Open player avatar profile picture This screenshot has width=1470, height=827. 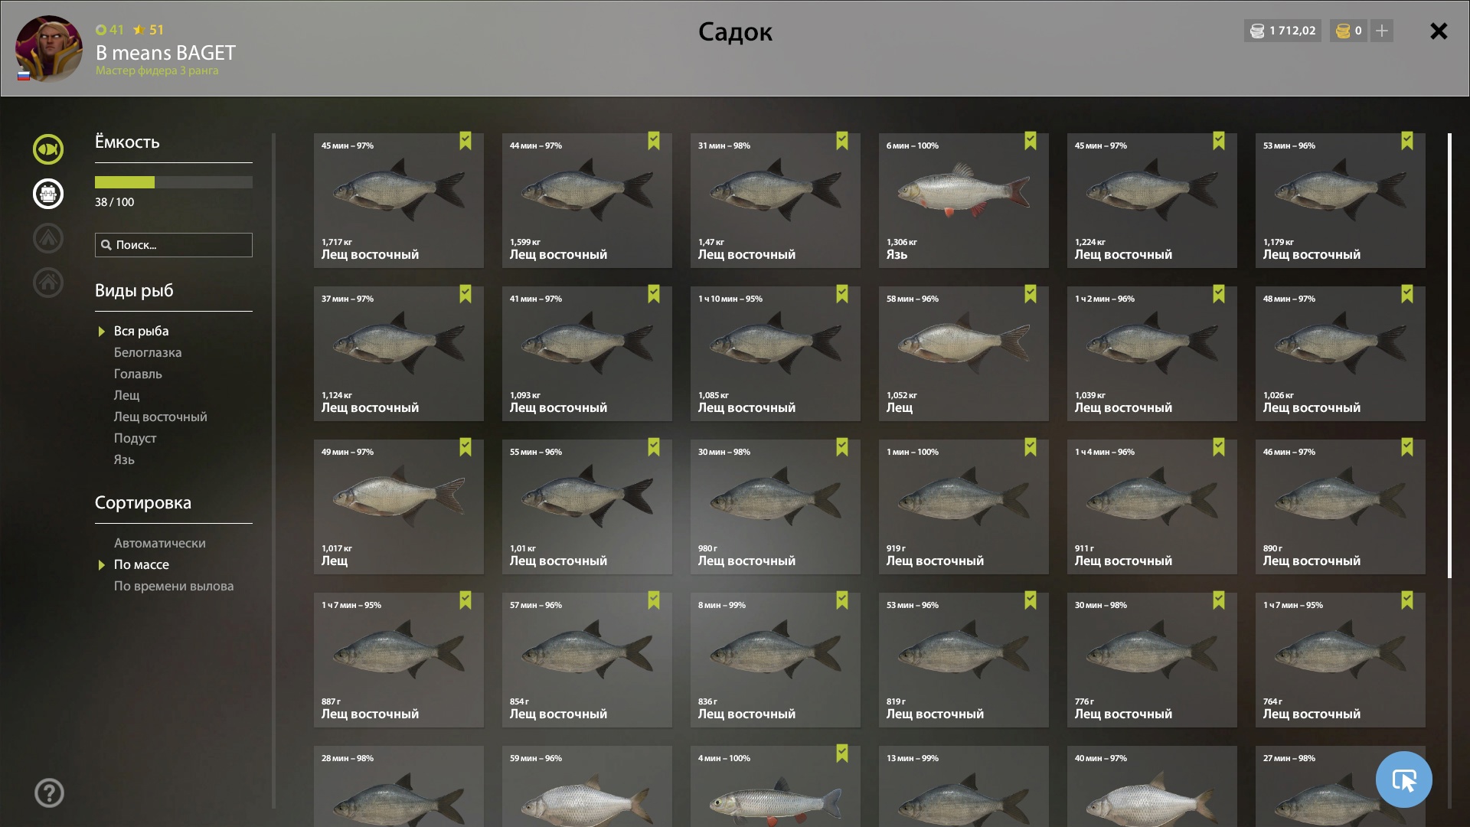pos(49,49)
